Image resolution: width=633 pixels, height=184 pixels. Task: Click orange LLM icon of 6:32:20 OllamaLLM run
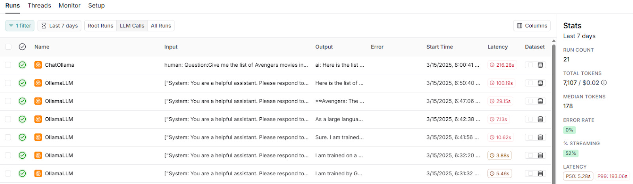coord(38,156)
